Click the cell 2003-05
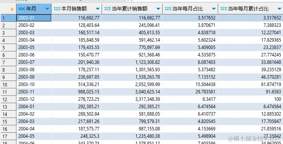Screen dimensions: 283x144 click(34, 47)
